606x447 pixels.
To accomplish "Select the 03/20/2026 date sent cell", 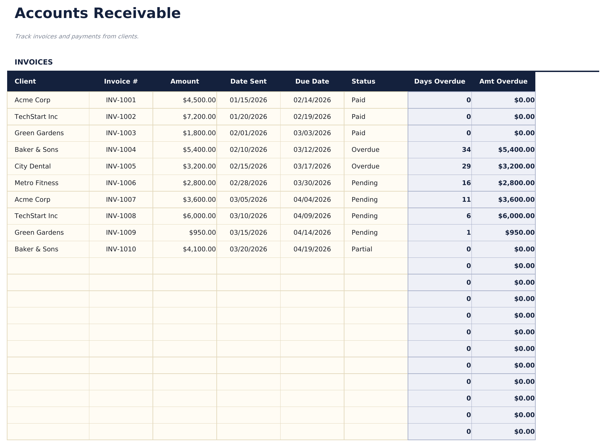I will 248,249.
